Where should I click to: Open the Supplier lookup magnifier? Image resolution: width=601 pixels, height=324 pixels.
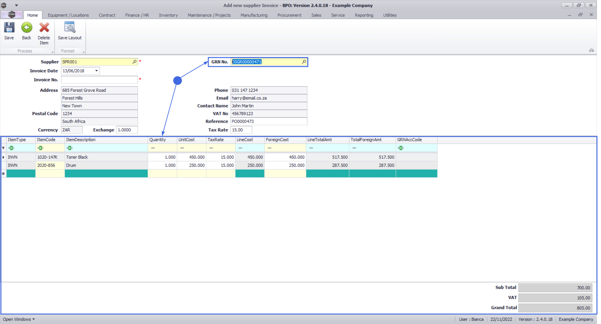click(x=135, y=62)
